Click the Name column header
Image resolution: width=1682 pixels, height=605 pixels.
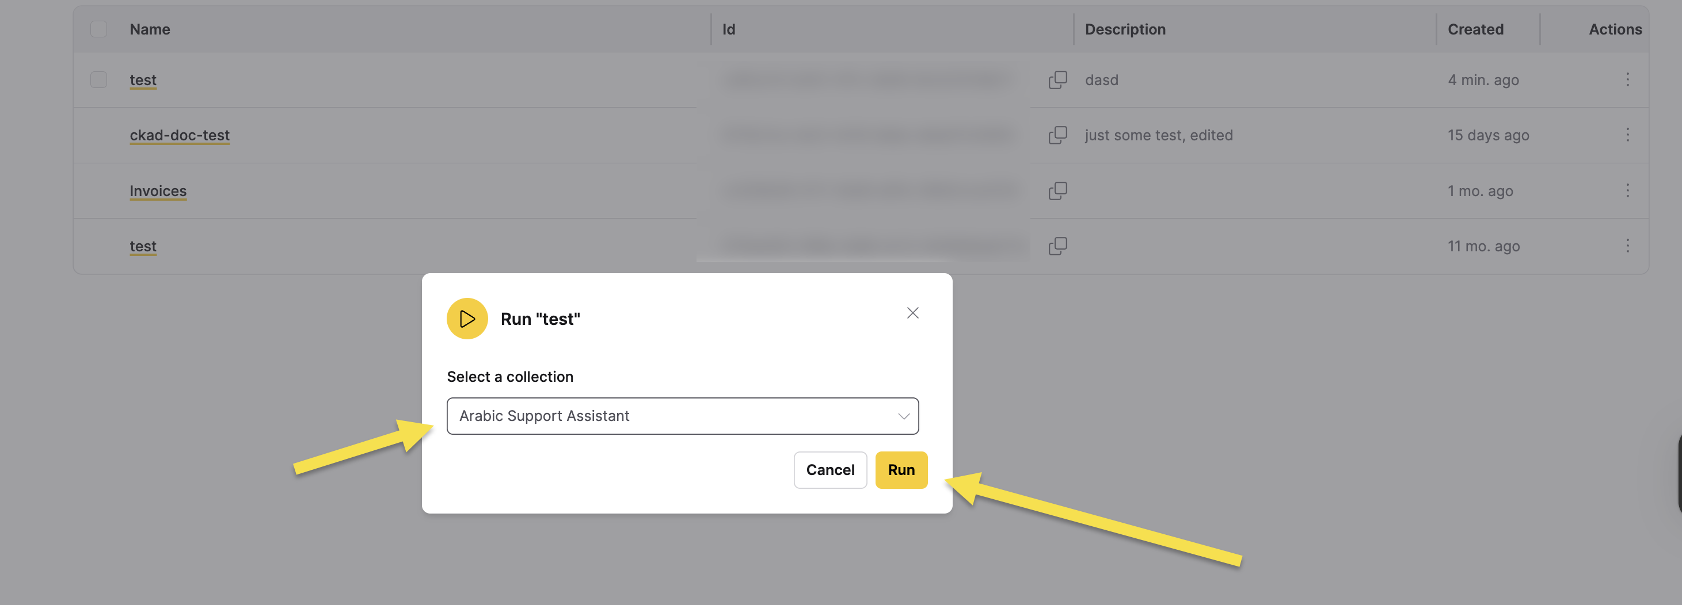click(x=150, y=29)
